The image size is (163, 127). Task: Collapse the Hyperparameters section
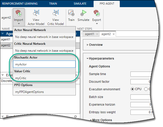[87, 59]
